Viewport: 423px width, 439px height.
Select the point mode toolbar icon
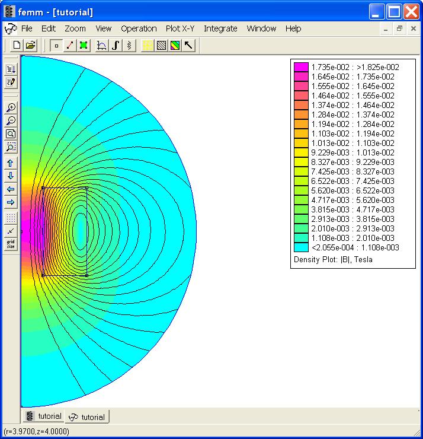(56, 45)
